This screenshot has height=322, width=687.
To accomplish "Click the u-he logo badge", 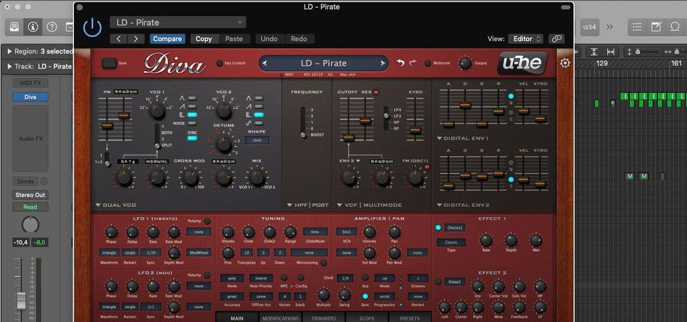I will tap(522, 63).
